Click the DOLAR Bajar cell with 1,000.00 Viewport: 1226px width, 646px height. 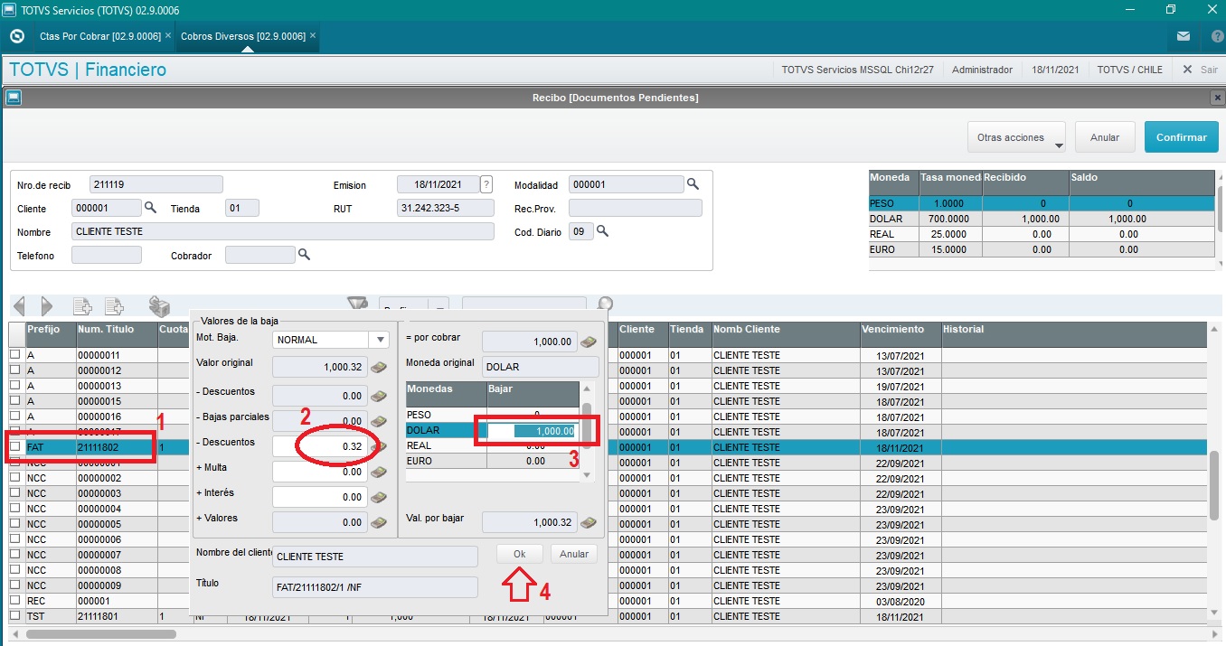(533, 431)
